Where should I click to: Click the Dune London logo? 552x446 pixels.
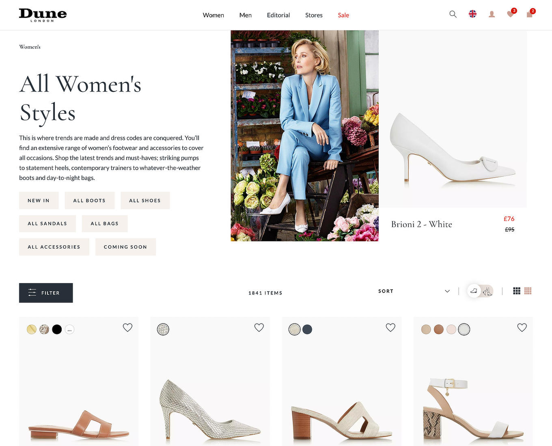43,15
